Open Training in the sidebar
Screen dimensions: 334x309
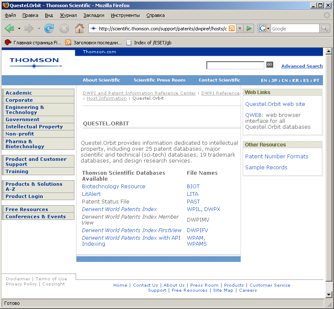[38, 171]
